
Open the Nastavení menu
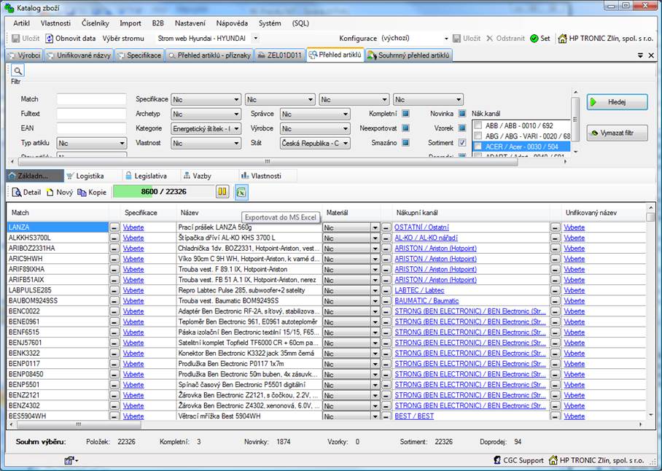[190, 23]
